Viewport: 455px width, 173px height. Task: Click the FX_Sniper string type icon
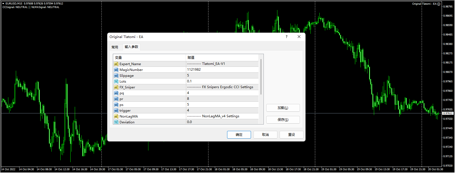pos(116,87)
